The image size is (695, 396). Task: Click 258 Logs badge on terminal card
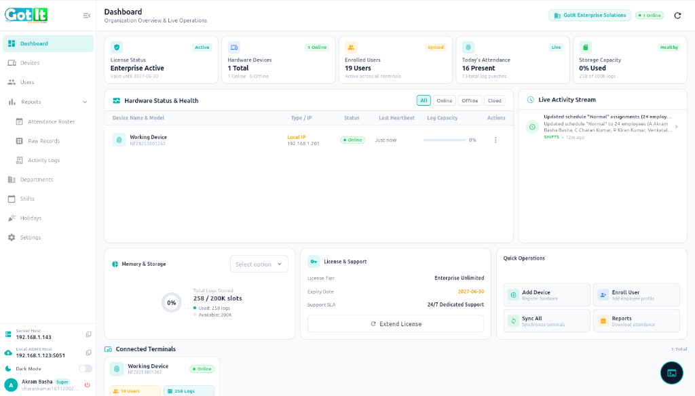(x=189, y=391)
